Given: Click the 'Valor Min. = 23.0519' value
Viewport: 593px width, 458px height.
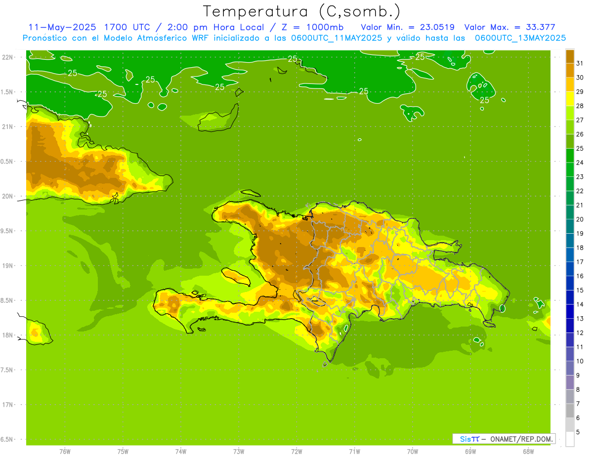Looking at the screenshot, I should coord(408,27).
